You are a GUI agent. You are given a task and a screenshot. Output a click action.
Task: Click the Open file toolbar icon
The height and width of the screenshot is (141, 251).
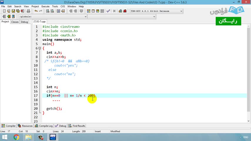click(9, 11)
